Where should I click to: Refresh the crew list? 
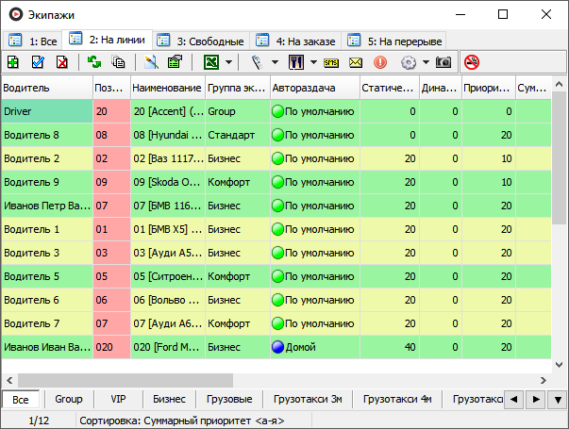click(94, 63)
